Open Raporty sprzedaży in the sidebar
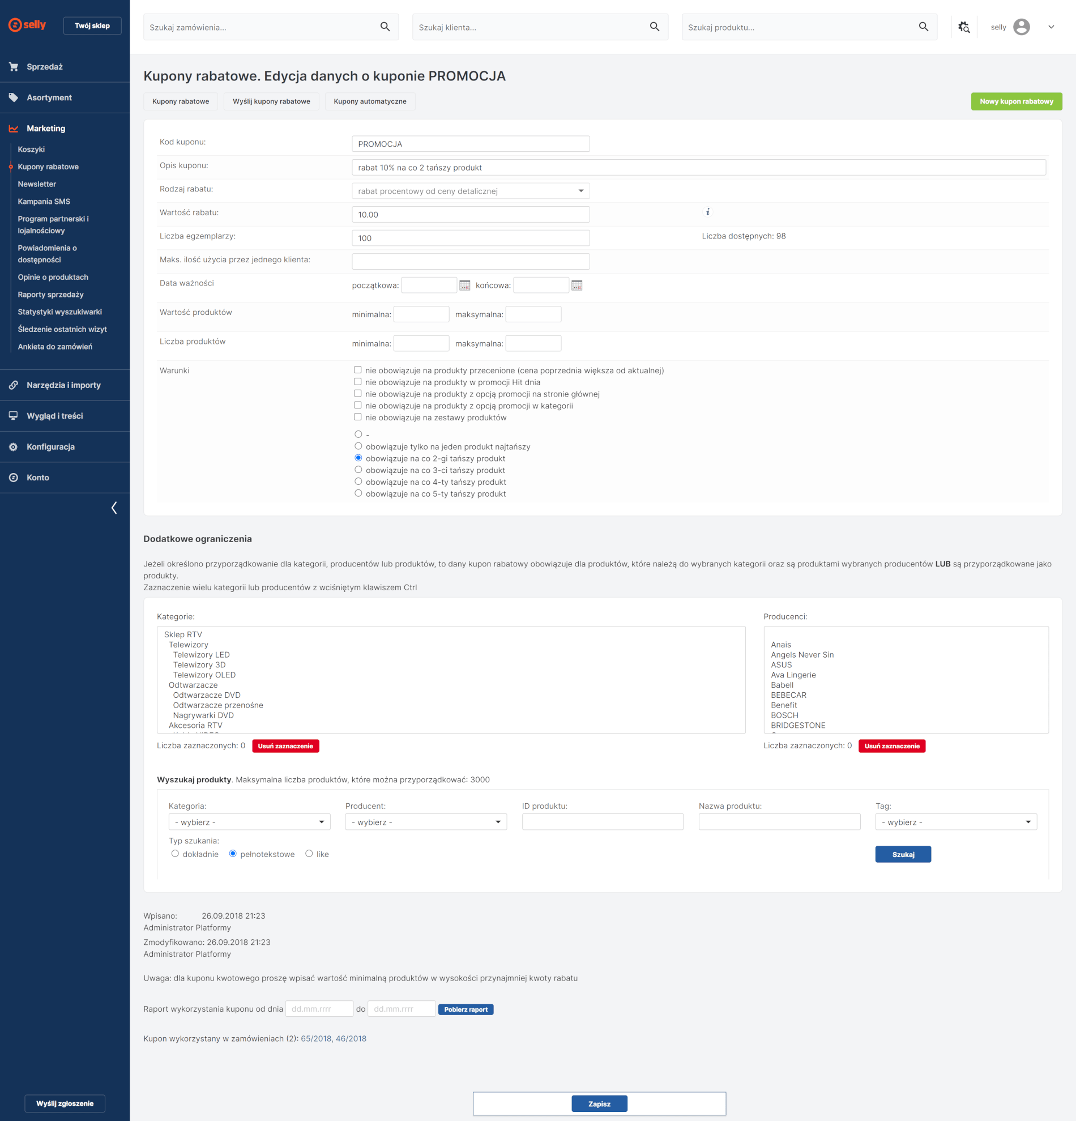 (x=50, y=295)
